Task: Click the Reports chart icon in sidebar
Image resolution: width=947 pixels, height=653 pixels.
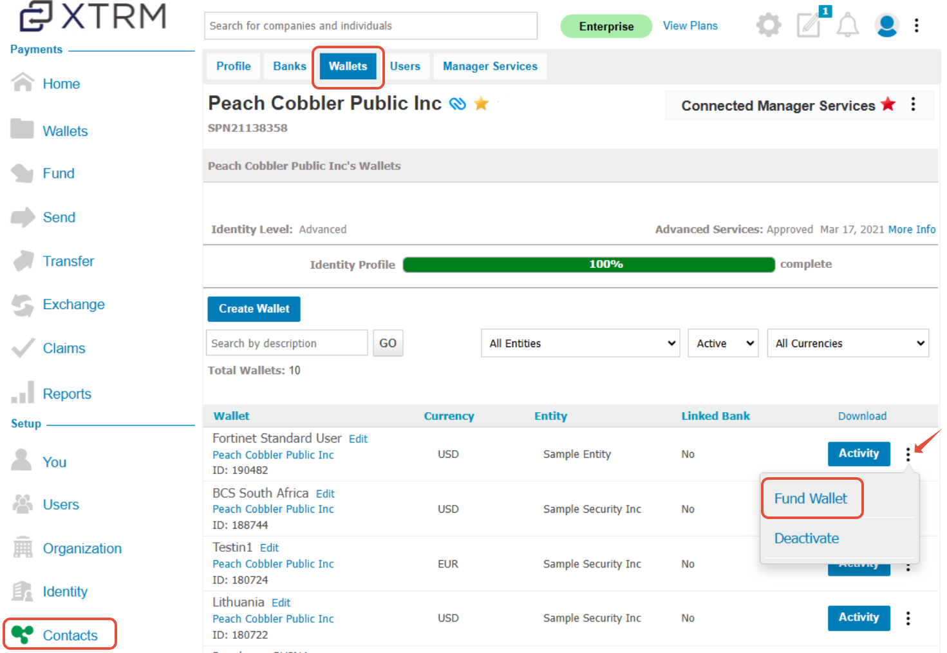Action: pos(23,392)
